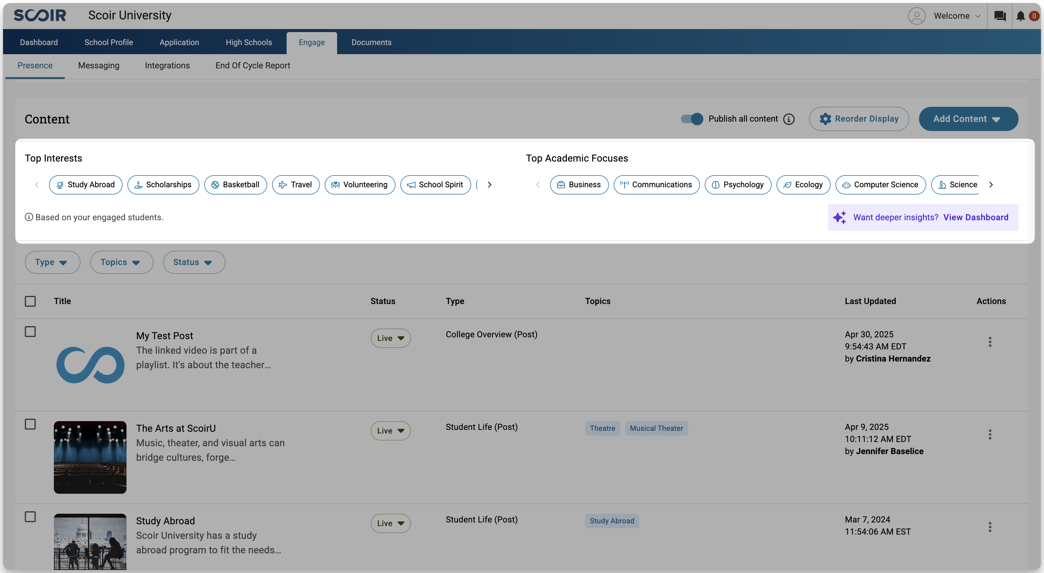Open the messages chat icon
Image resolution: width=1044 pixels, height=573 pixels.
coord(1000,16)
